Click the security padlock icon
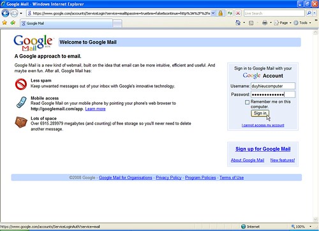The image size is (319, 231). (221, 13)
